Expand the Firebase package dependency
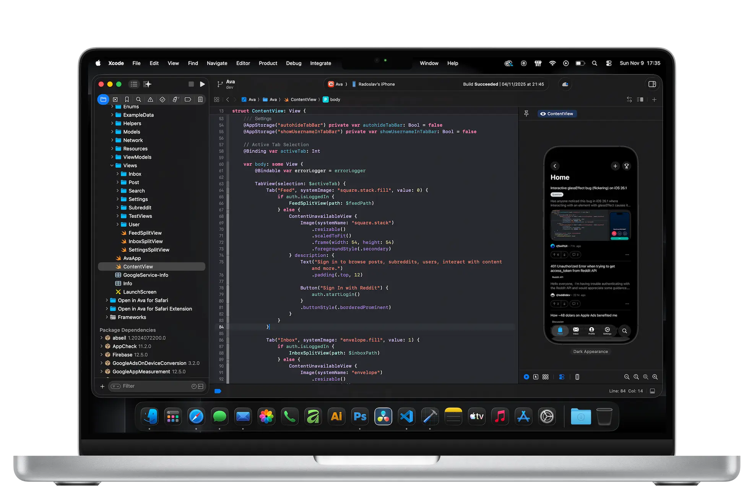The width and height of the screenshot is (754, 490). point(101,355)
